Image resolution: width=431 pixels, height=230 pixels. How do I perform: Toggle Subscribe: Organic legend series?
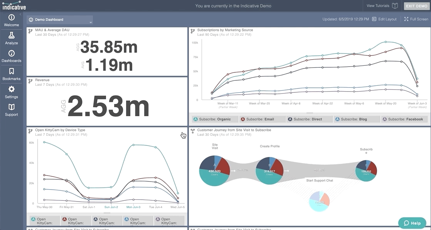pyautogui.click(x=215, y=119)
